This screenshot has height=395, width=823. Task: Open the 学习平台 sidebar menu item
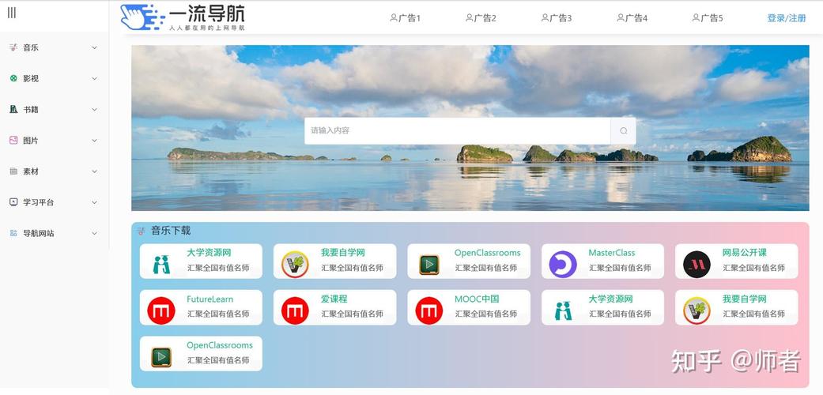tap(55, 202)
